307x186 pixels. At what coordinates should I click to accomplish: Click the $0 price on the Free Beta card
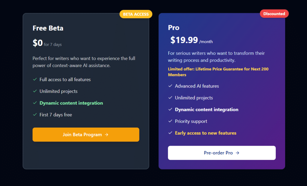(37, 42)
